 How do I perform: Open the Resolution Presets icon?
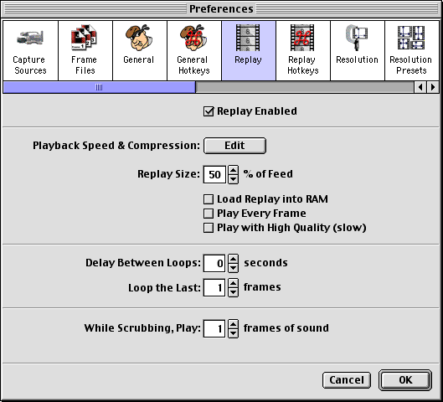411,38
